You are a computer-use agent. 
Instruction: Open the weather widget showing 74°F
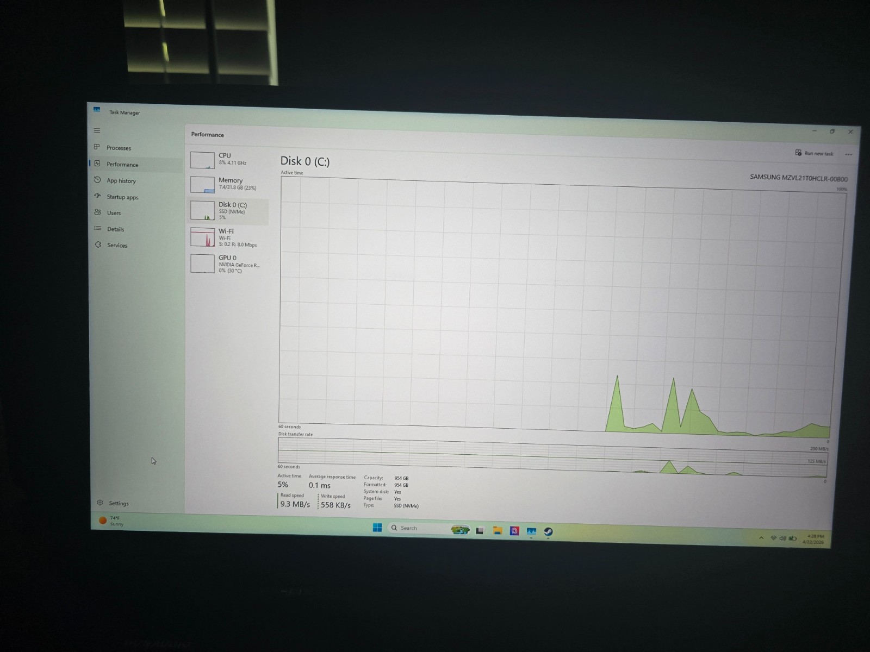(112, 521)
